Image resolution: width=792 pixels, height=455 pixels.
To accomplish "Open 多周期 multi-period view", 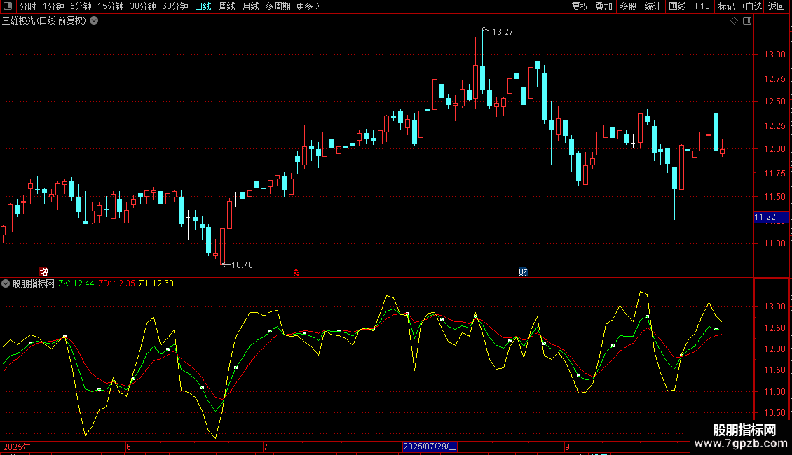I will coord(278,6).
